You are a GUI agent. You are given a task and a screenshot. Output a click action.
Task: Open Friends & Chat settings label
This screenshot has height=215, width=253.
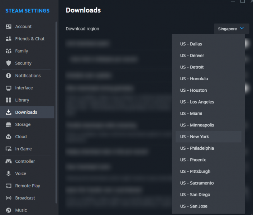coord(30,39)
